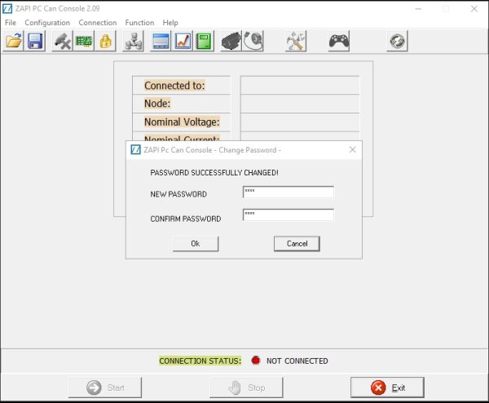The image size is (489, 403).
Task: Click the black motor toolbar icon
Action: pyautogui.click(x=231, y=41)
